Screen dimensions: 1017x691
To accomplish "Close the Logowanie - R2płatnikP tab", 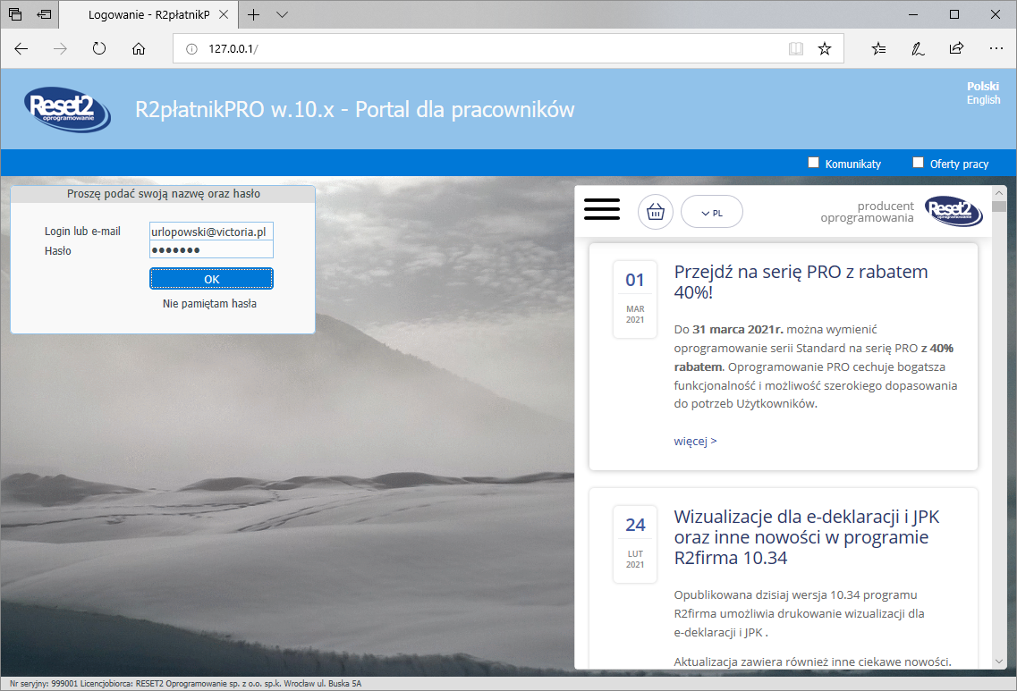I will 224,14.
